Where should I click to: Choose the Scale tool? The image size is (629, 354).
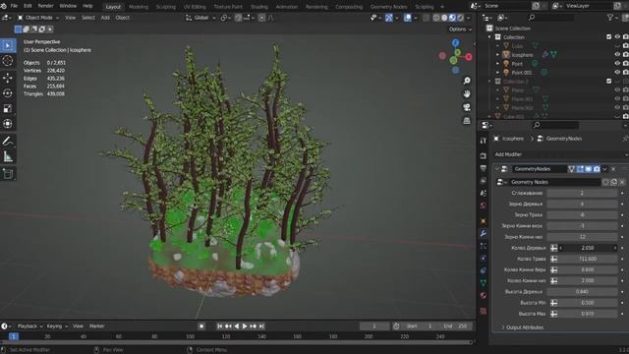[8, 108]
